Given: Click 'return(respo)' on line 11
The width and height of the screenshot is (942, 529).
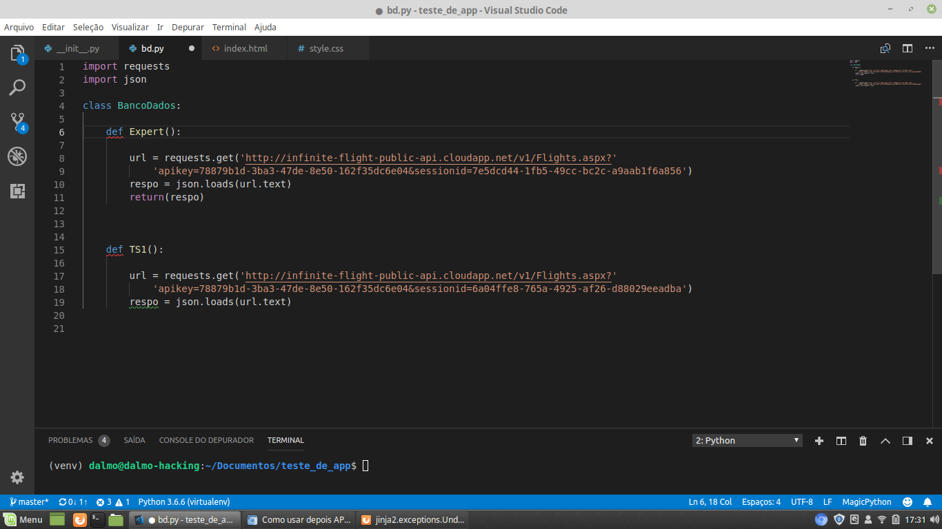Looking at the screenshot, I should 167,197.
